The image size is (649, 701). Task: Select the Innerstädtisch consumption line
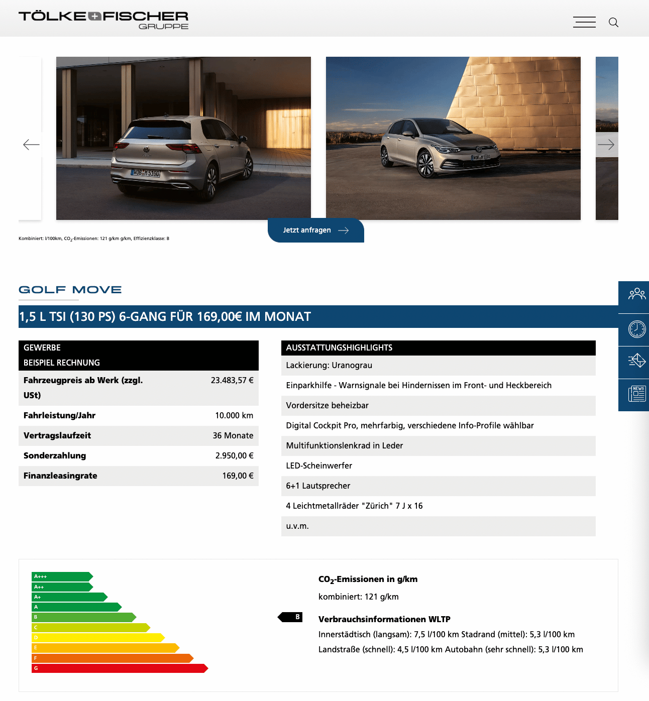(x=447, y=634)
